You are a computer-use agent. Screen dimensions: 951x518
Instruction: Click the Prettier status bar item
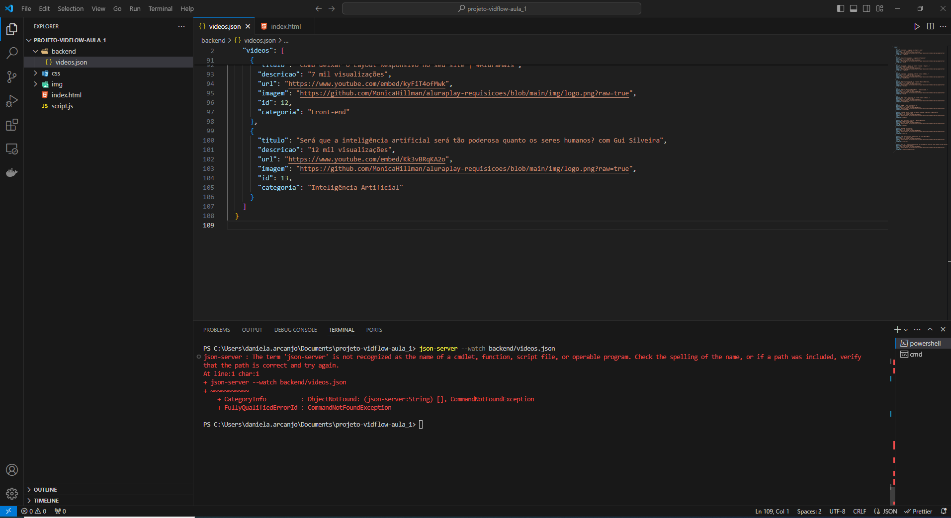[x=918, y=511]
